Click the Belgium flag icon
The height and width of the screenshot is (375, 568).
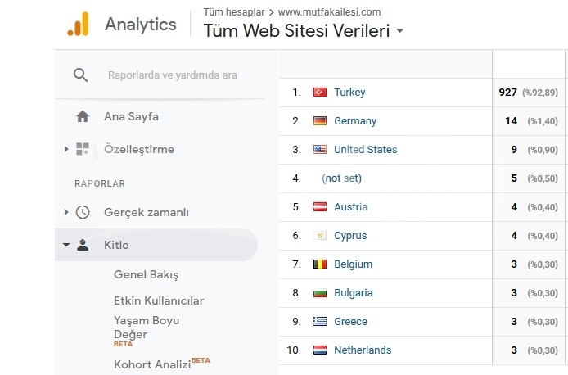coord(320,264)
